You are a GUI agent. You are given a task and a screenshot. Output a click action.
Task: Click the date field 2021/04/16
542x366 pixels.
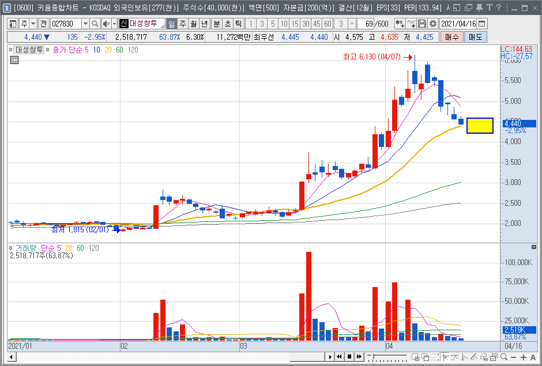pyautogui.click(x=458, y=24)
